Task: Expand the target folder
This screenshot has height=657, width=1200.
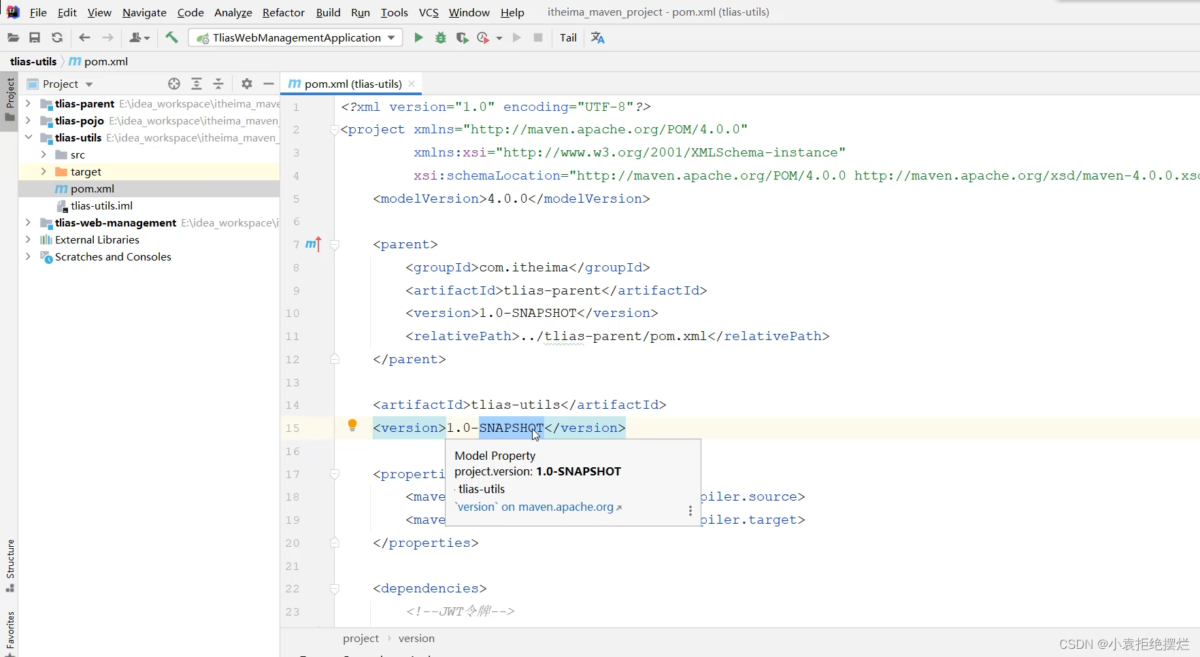Action: 44,171
